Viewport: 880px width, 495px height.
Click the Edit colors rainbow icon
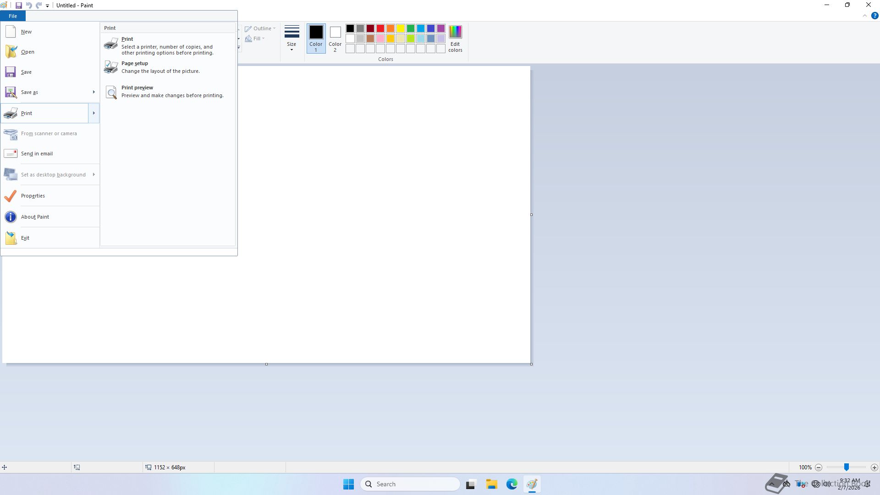point(455,33)
